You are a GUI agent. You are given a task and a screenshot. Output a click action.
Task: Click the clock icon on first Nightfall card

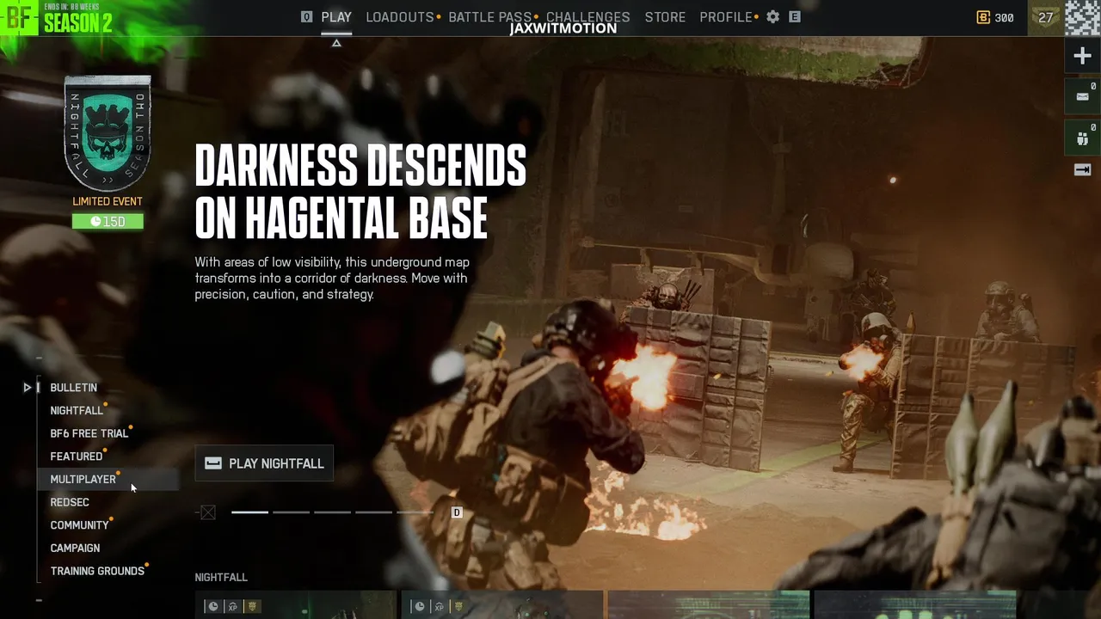pyautogui.click(x=212, y=606)
